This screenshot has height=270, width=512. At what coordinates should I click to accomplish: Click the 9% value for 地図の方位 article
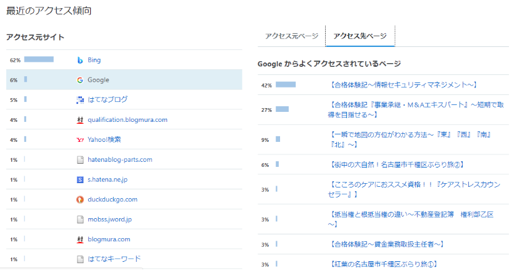[x=265, y=140]
